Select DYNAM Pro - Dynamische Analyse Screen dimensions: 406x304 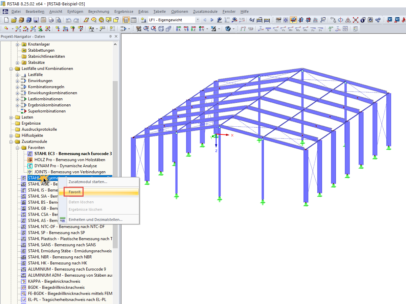[66, 166]
